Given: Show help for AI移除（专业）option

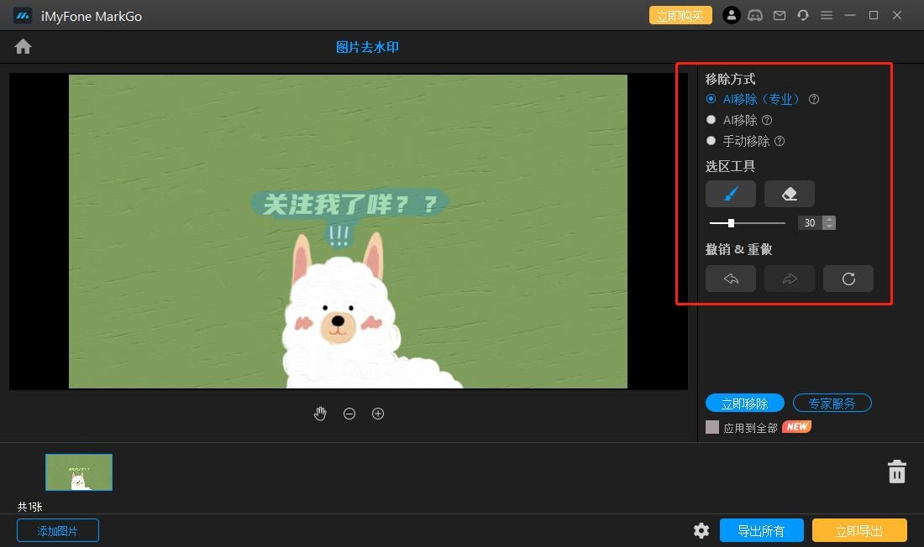Looking at the screenshot, I should (x=814, y=99).
